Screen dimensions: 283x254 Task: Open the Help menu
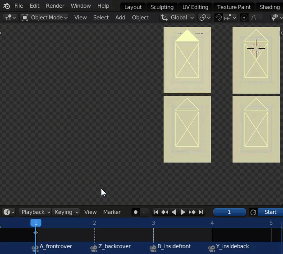103,6
